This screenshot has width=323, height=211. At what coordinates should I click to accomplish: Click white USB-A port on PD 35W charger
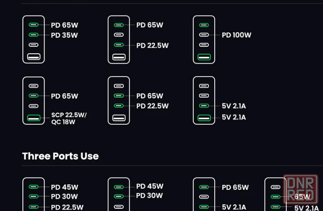[34, 56]
